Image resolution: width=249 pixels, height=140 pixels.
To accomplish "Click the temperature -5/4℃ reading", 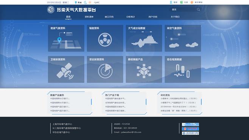I will coord(96,3).
